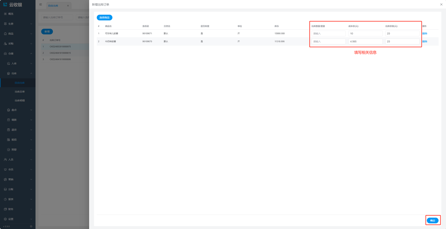Click the 商品 goods icon in sidebar
Viewport: 446px width, 229px height.
point(5,34)
